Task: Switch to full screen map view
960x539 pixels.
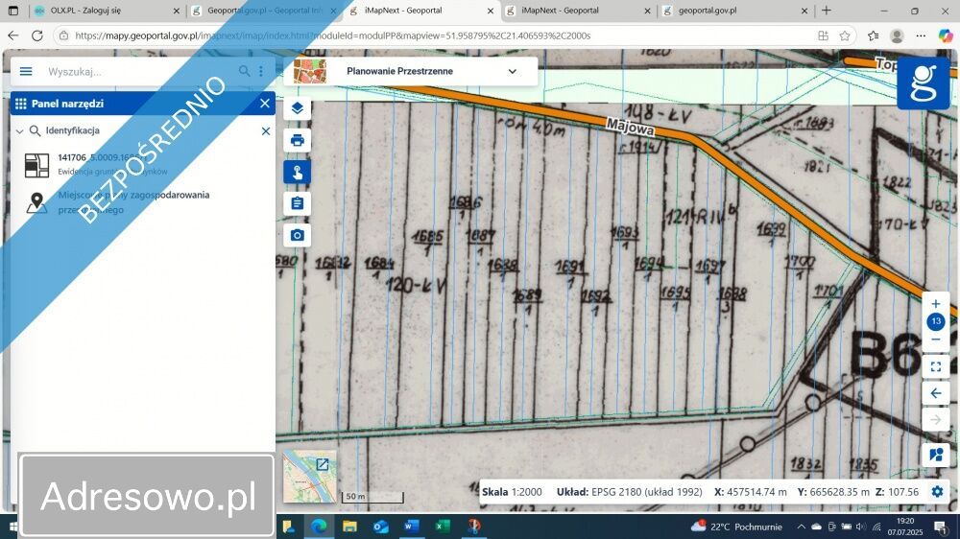Action: tap(936, 366)
